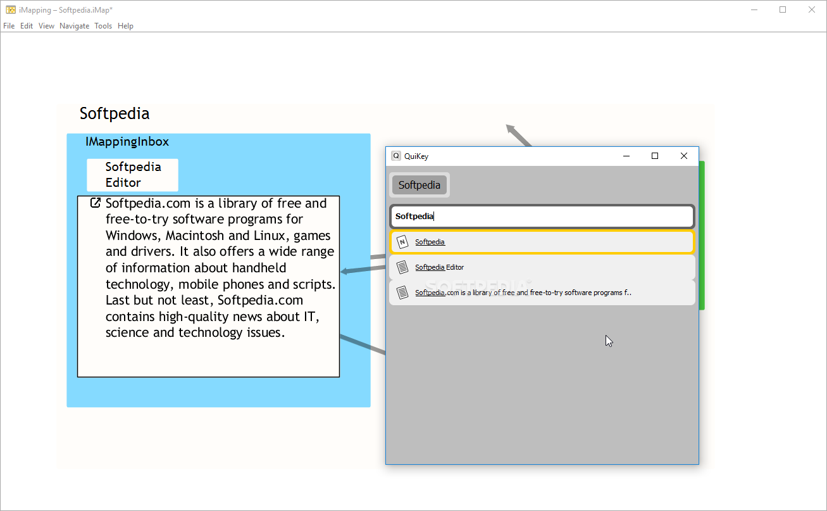Open the Help menu
Image resolution: width=827 pixels, height=511 pixels.
[125, 26]
